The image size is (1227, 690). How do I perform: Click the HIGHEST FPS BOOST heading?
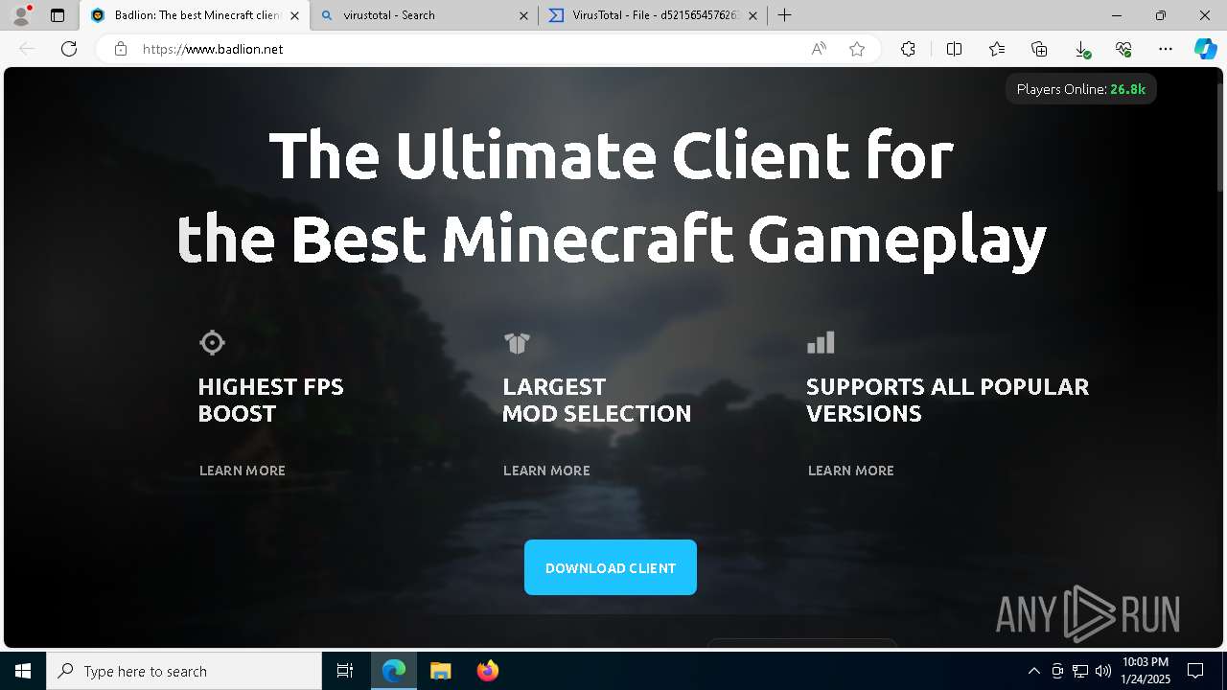pyautogui.click(x=271, y=400)
